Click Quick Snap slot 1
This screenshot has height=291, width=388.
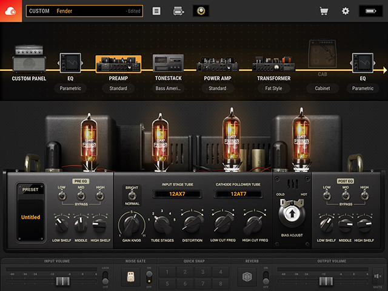click(x=167, y=272)
